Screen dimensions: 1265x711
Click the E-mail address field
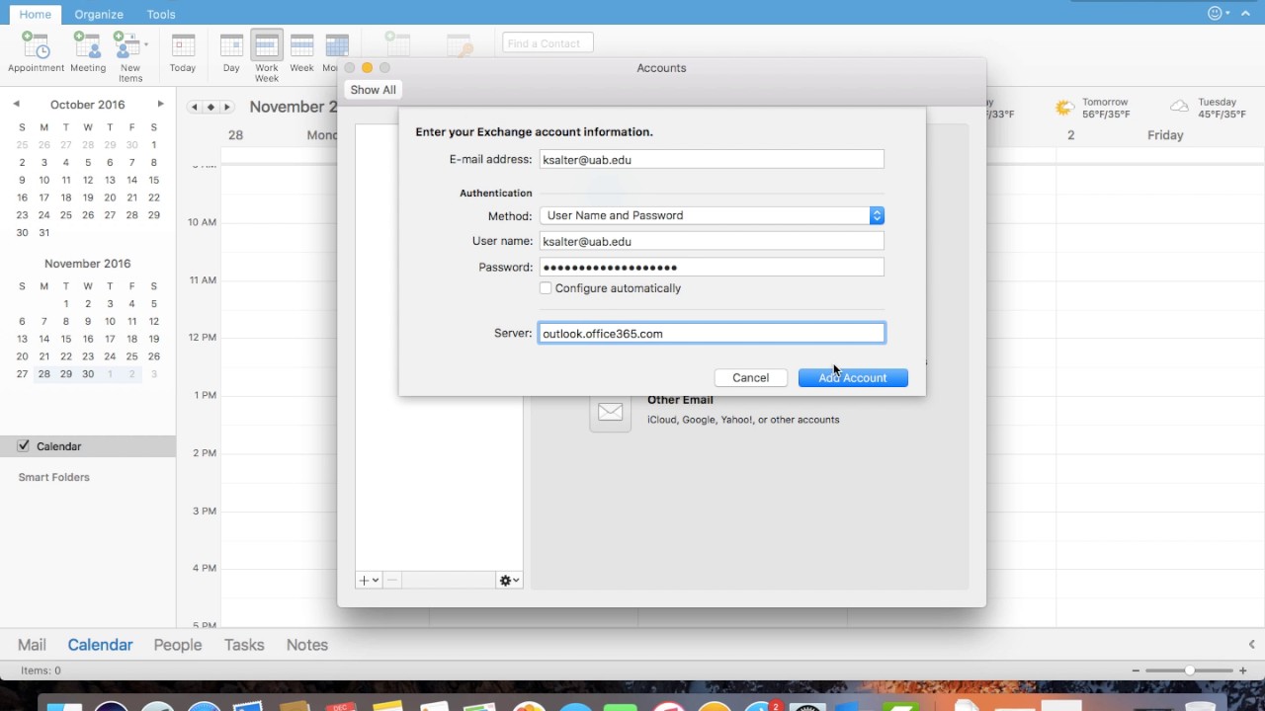coord(712,159)
